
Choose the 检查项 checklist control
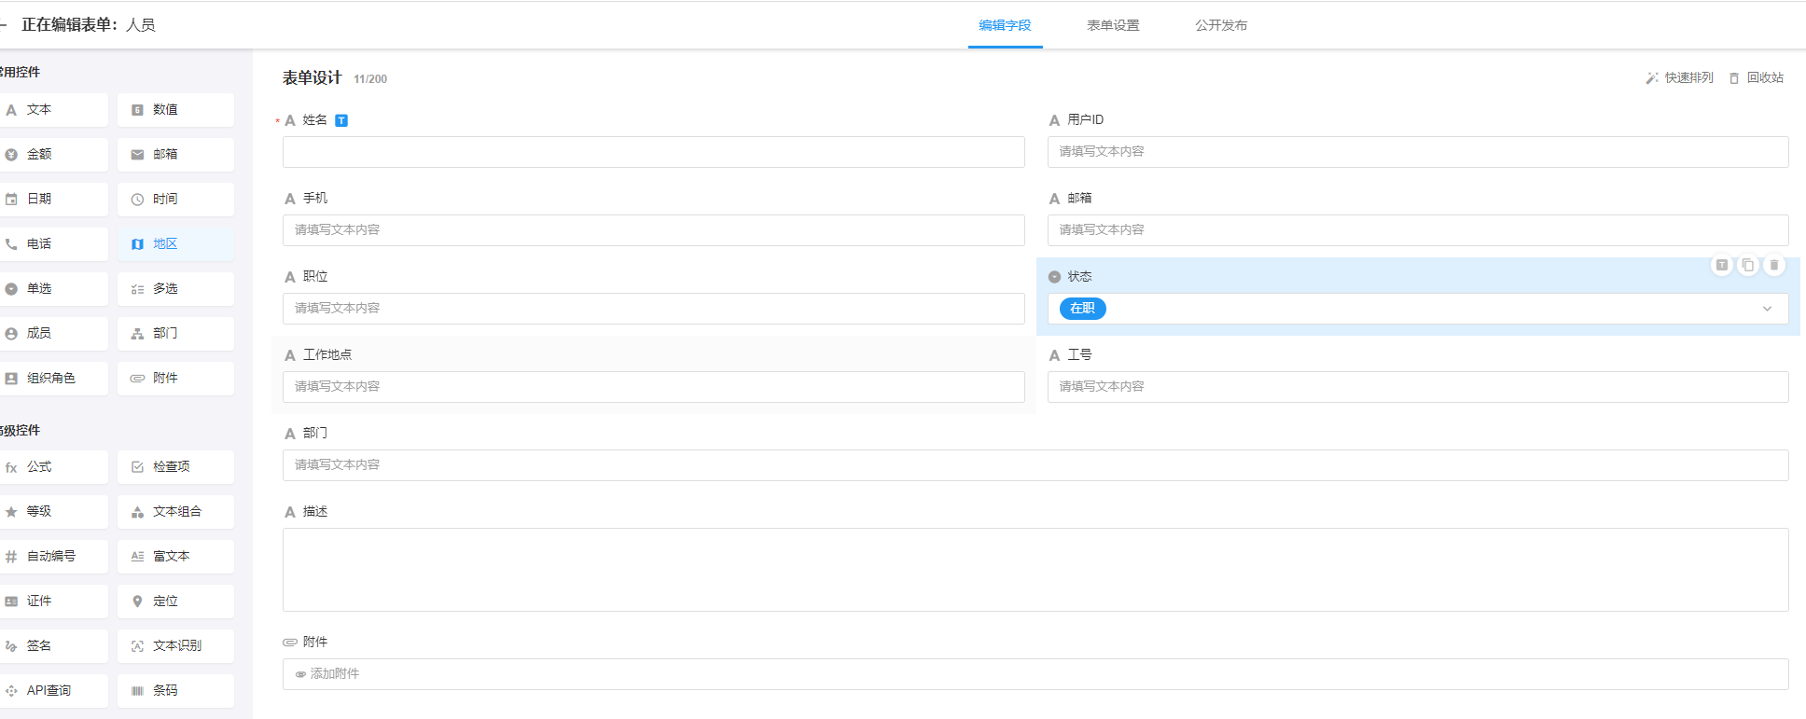click(175, 466)
